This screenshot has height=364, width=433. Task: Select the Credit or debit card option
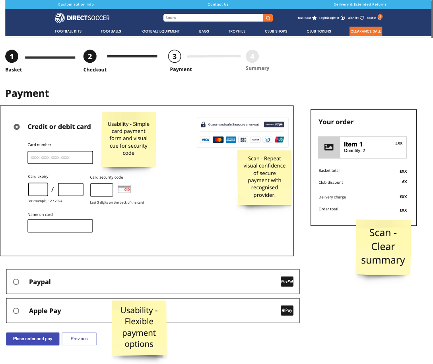pos(16,127)
